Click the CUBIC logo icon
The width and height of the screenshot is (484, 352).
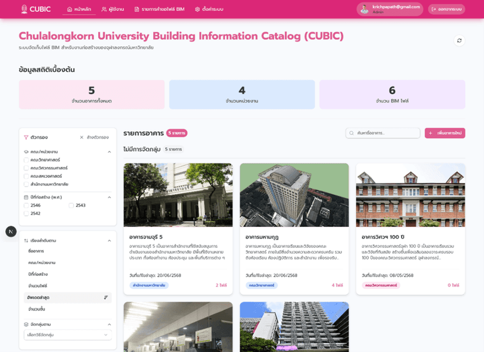24,9
